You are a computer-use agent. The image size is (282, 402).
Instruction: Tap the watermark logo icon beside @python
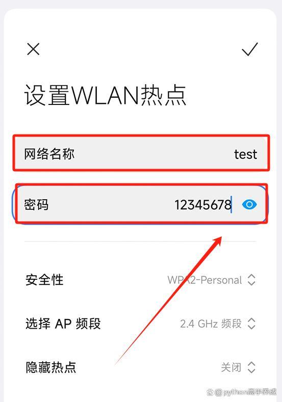point(210,392)
